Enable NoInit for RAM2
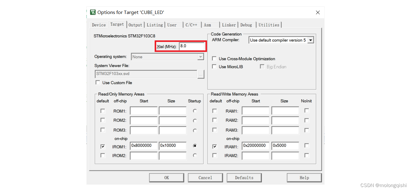 pos(307,120)
